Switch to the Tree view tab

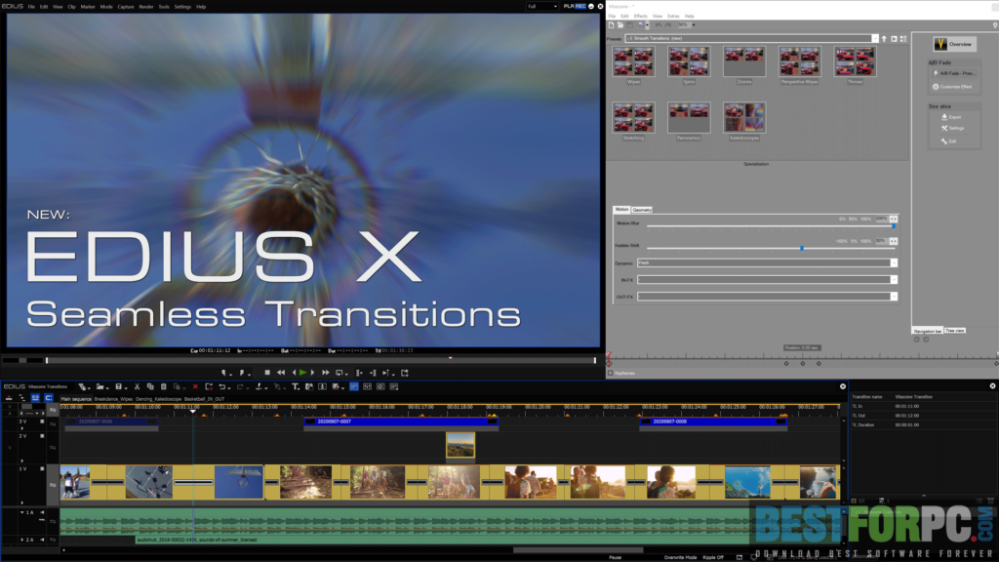pos(954,331)
